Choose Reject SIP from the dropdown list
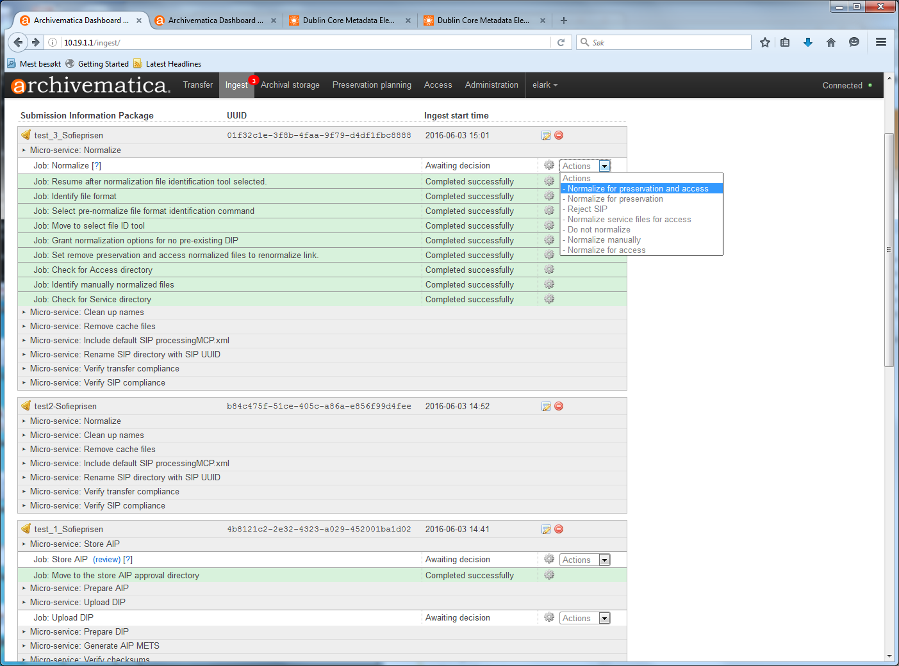The width and height of the screenshot is (899, 666). pyautogui.click(x=641, y=209)
